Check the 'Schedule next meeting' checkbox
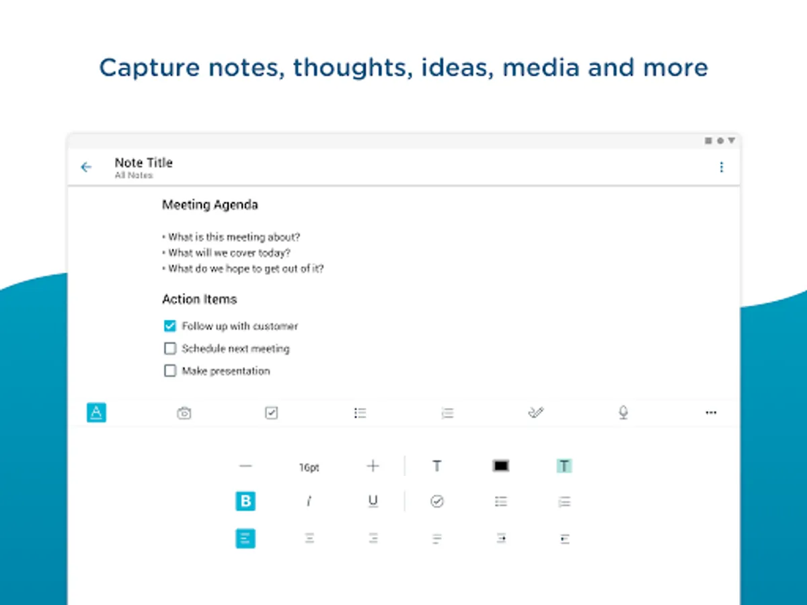 click(170, 349)
